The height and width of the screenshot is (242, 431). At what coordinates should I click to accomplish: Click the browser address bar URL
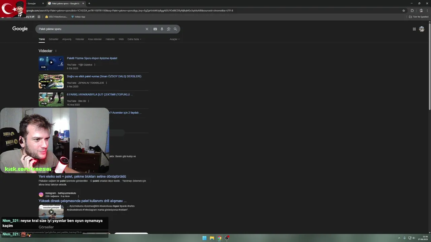[x=130, y=10]
